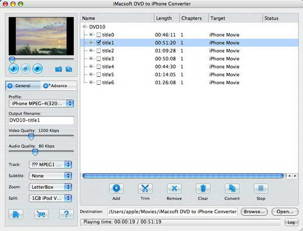This screenshot has width=303, height=231.
Task: Expand the title3 node
Action: [91, 59]
